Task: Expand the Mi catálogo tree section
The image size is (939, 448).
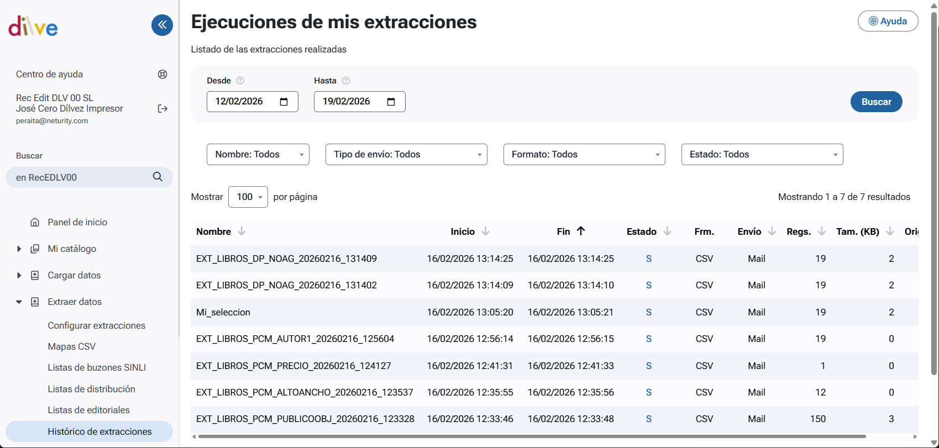Action: click(19, 249)
